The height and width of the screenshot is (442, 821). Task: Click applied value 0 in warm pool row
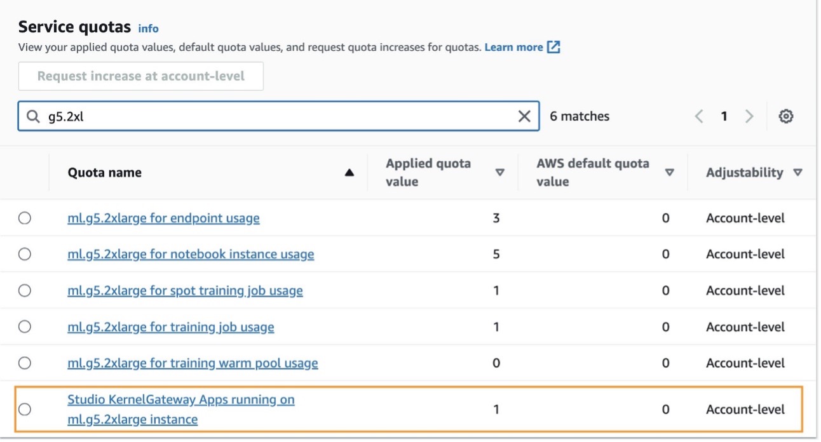pos(496,363)
